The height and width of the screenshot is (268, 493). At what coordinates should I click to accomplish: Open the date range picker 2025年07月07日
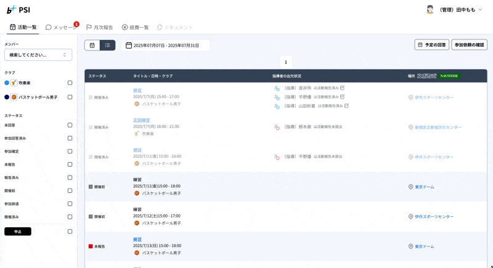(166, 46)
